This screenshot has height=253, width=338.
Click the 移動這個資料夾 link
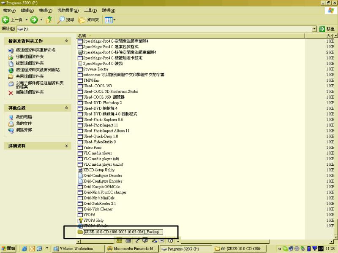[x=30, y=57]
